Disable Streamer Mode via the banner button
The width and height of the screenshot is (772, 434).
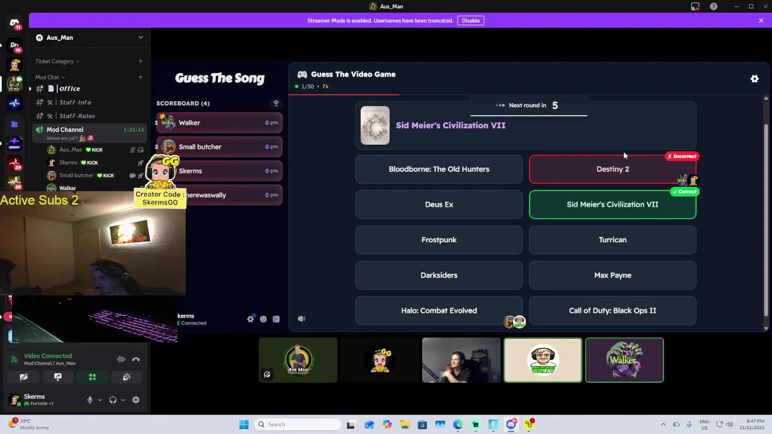tap(470, 20)
